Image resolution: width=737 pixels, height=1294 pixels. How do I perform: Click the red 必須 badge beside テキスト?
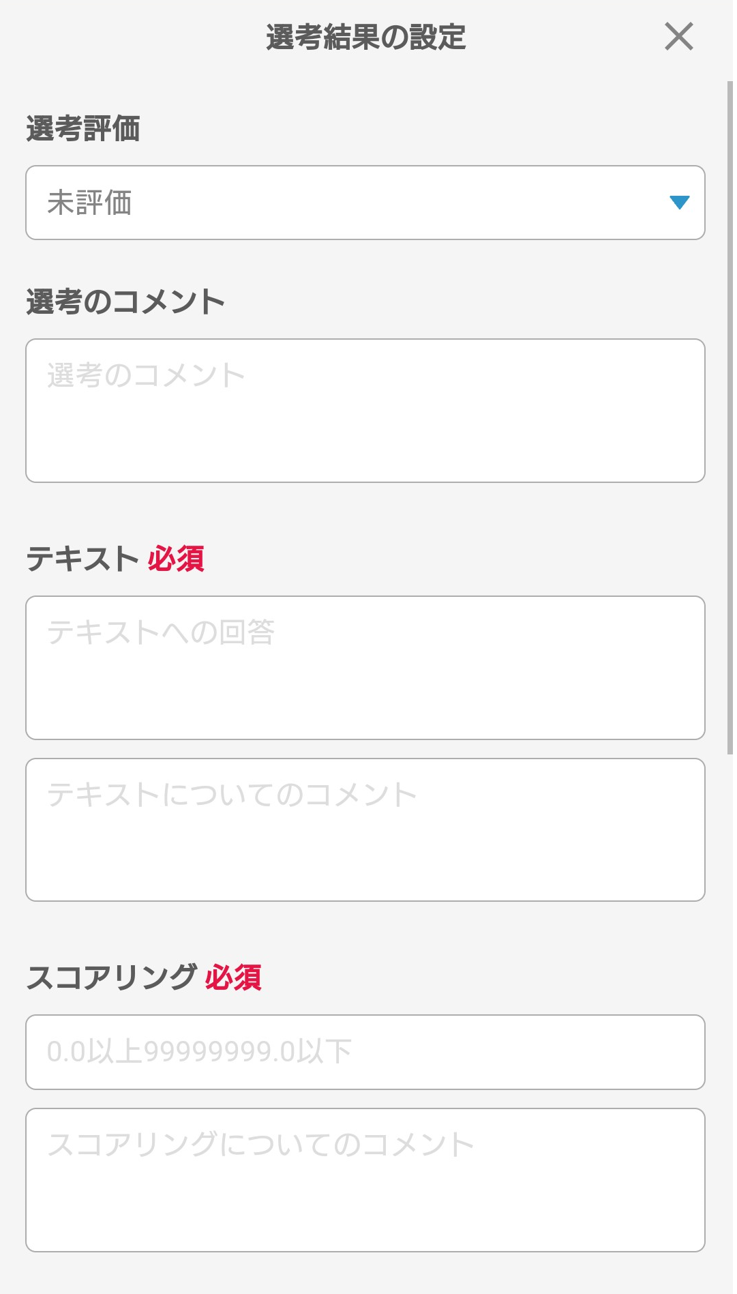point(176,559)
